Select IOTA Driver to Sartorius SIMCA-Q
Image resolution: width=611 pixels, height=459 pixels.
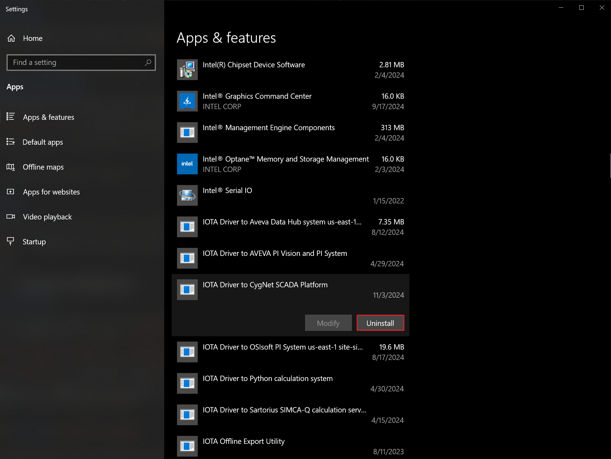point(291,415)
